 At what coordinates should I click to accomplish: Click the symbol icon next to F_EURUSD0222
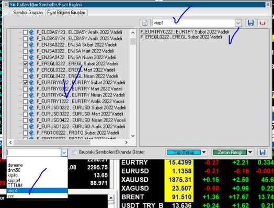[31, 108]
